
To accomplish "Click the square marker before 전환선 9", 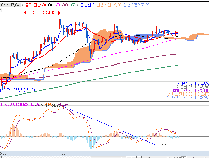I will click(x=78, y=5).
